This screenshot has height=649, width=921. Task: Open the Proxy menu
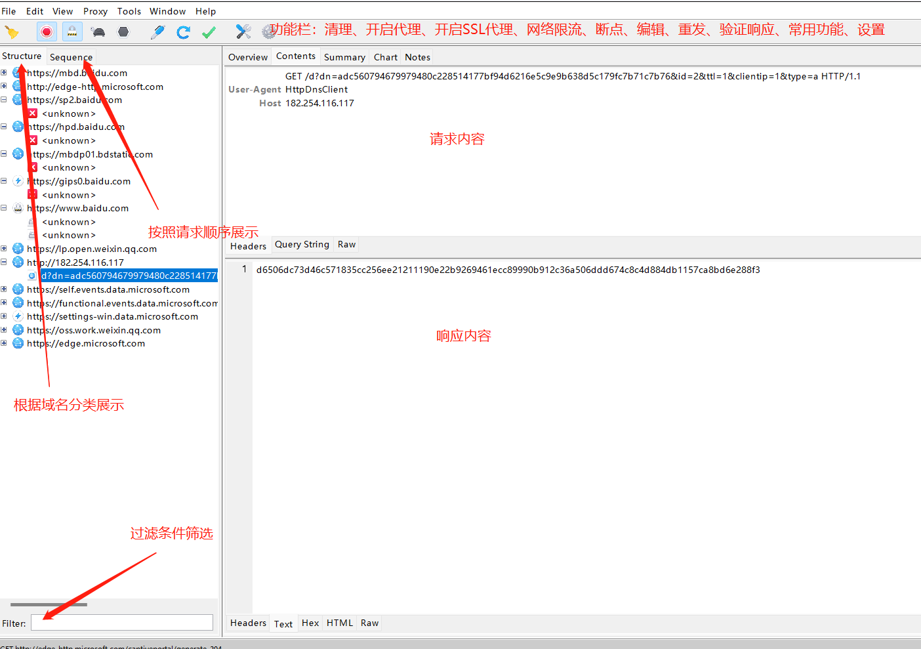pos(95,11)
